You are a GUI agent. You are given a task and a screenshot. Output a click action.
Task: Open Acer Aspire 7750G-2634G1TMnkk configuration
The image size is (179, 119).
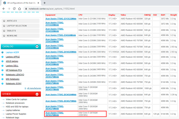tap(55, 88)
